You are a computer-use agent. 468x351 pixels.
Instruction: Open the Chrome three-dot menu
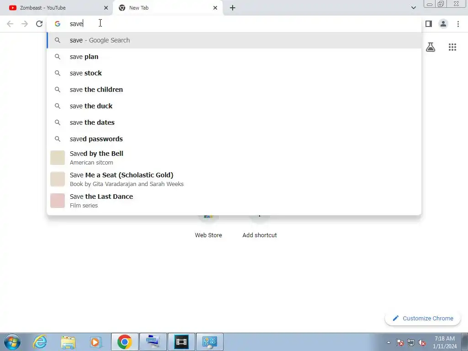pos(458,24)
